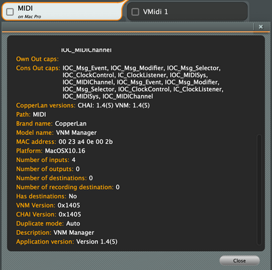Click the Application version line
The width and height of the screenshot is (272, 270).
point(67,242)
